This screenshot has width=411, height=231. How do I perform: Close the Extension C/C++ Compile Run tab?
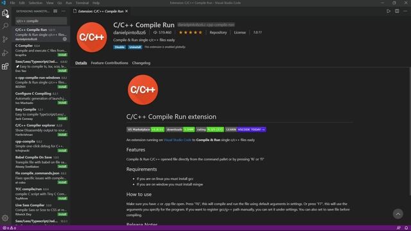click(127, 12)
